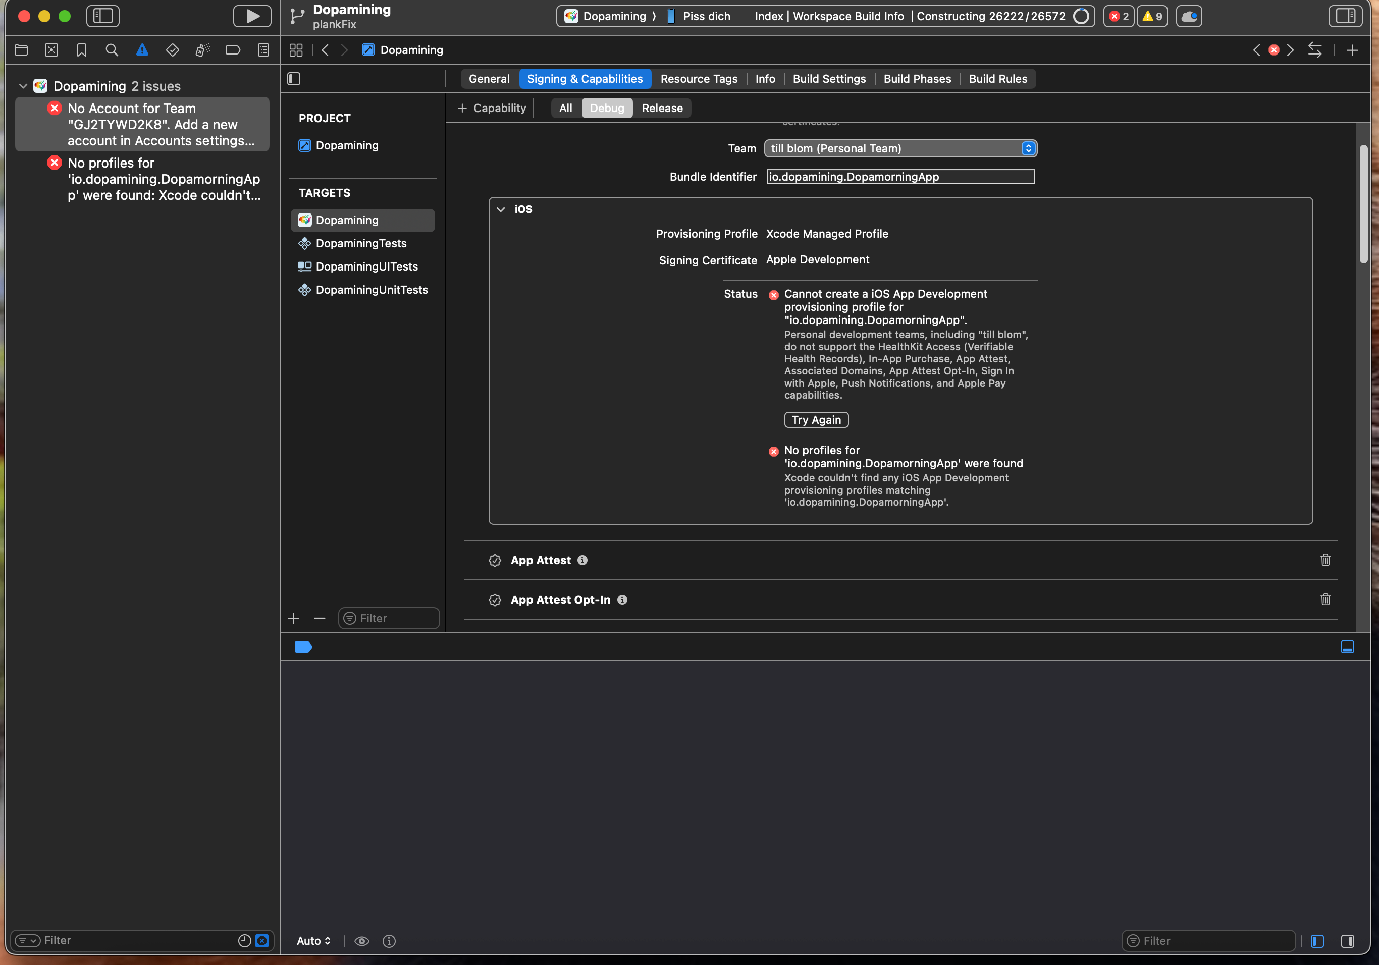Click the Dopamining breadcrumb in the jump bar

(403, 50)
